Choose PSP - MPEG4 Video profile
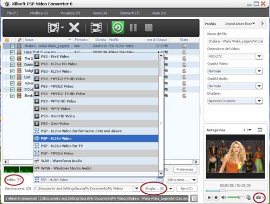This screenshot has height=204, width=270. 96,153
